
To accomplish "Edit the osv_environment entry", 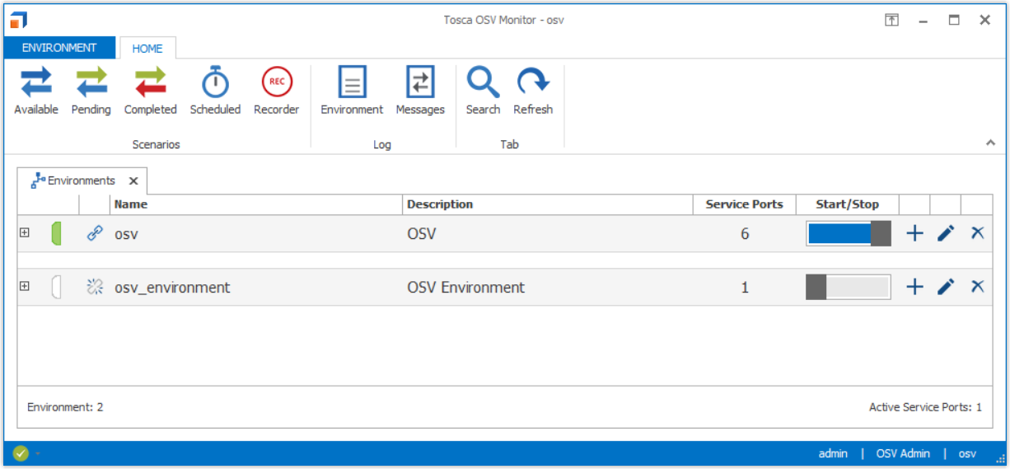I will click(x=946, y=287).
